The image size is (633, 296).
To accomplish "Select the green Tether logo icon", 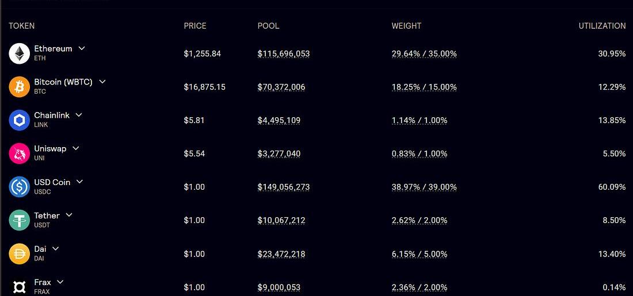I will coord(20,220).
